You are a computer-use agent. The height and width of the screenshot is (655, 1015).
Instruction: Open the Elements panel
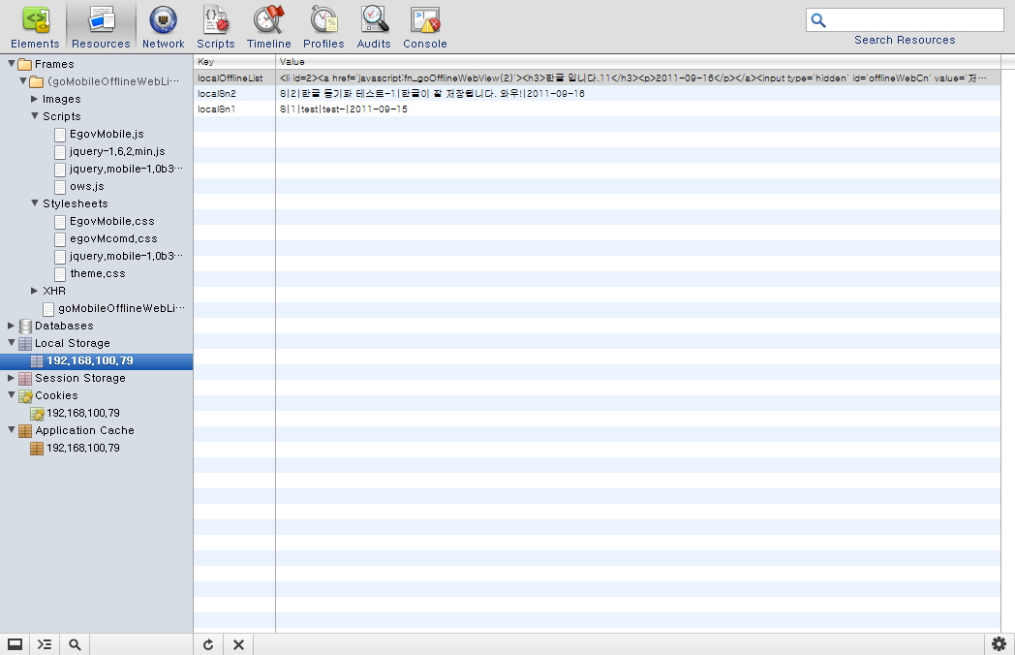35,27
